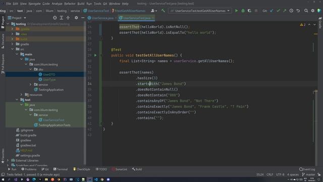Collapse the dto package
The height and width of the screenshot is (182, 323).
pos(30,69)
